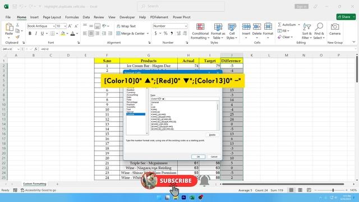Toggle the Center alignment icon
The image size is (359, 202).
(91, 34)
